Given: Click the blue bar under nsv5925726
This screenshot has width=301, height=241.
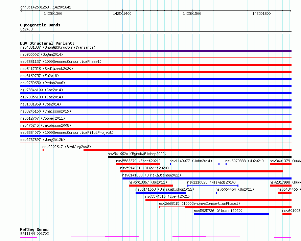Looking at the screenshot, I should tap(231, 214).
